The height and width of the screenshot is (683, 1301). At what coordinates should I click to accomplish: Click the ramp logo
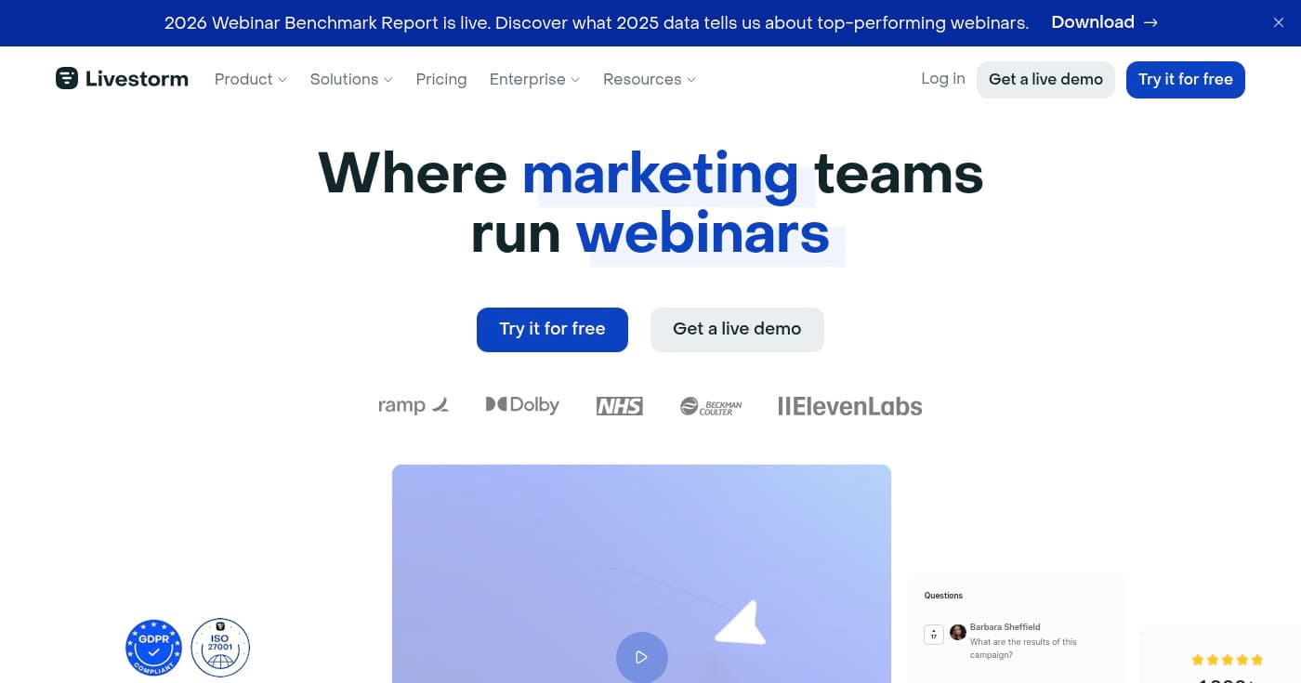click(x=414, y=405)
